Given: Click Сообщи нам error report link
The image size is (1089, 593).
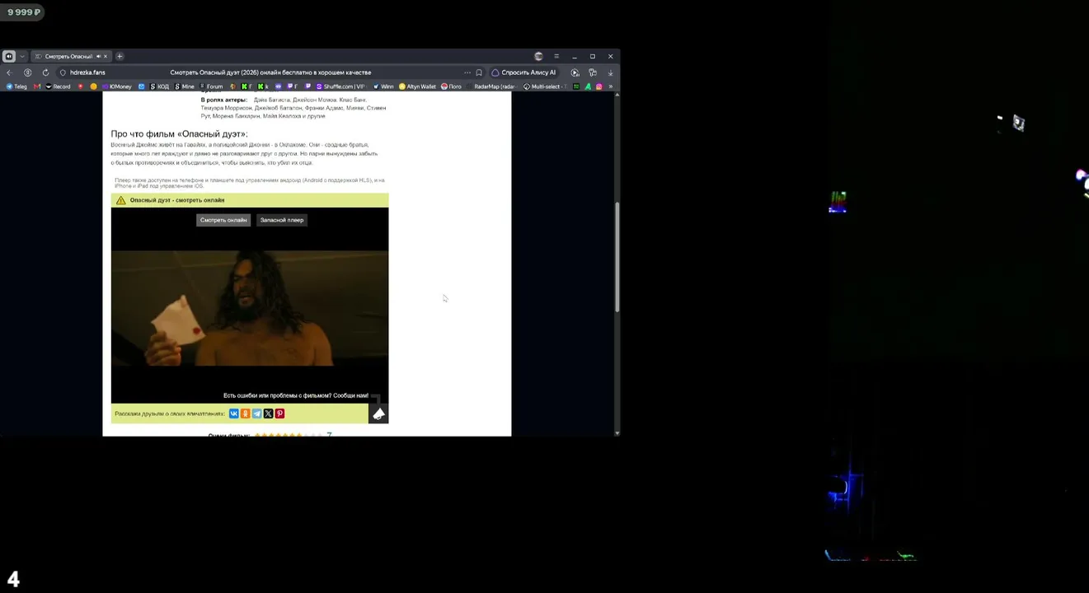Looking at the screenshot, I should point(350,395).
